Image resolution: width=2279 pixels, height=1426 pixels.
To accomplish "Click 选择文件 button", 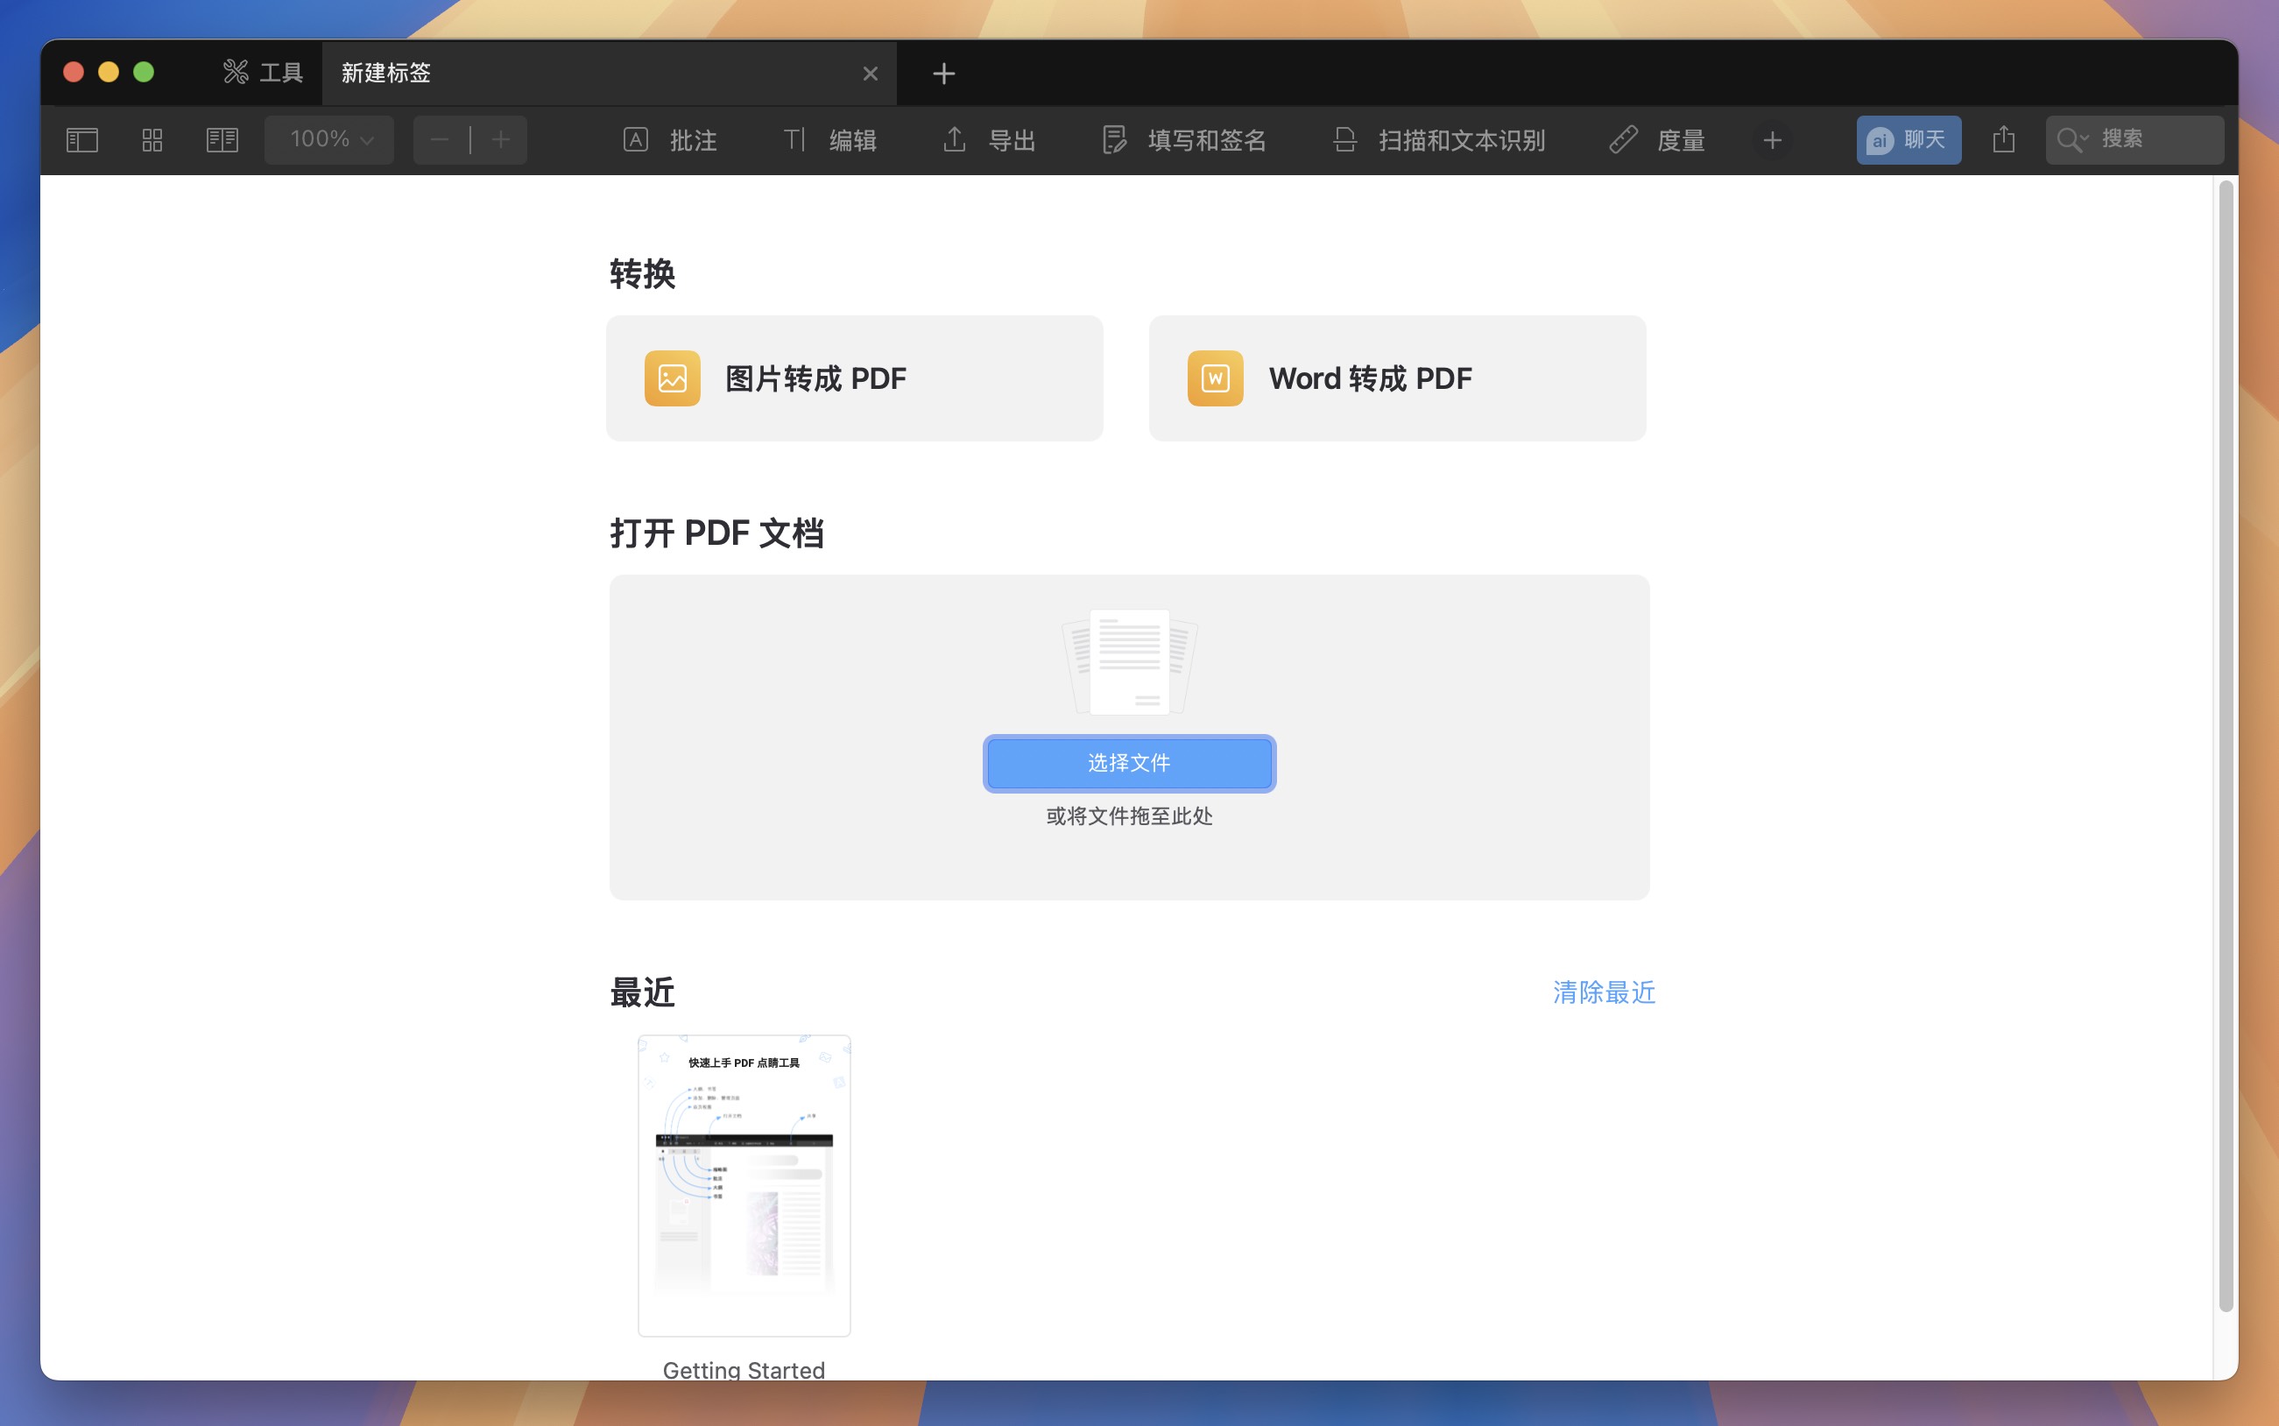I will pos(1130,763).
